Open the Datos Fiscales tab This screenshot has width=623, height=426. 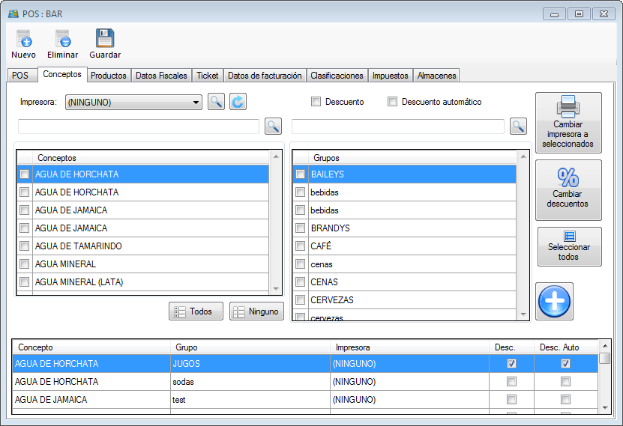point(161,76)
